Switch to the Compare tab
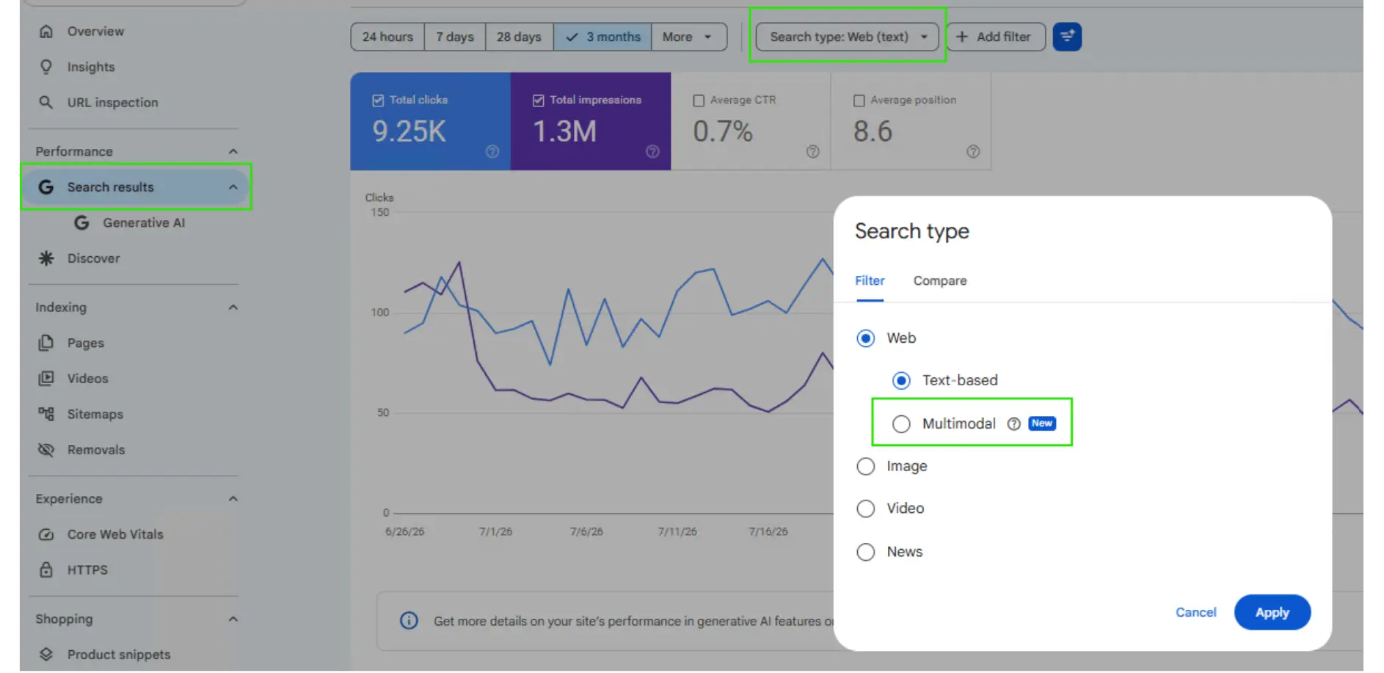Viewport: 1384px width, 673px height. point(939,281)
